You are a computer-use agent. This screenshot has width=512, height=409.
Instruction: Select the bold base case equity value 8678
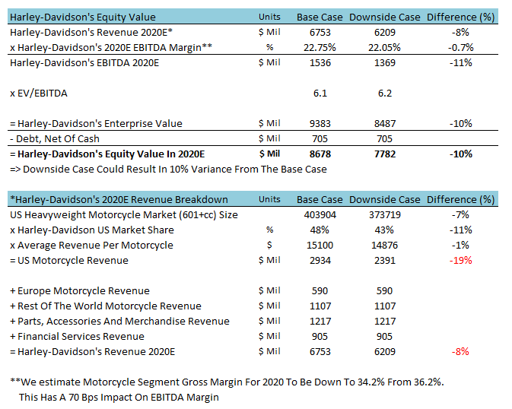pos(320,154)
